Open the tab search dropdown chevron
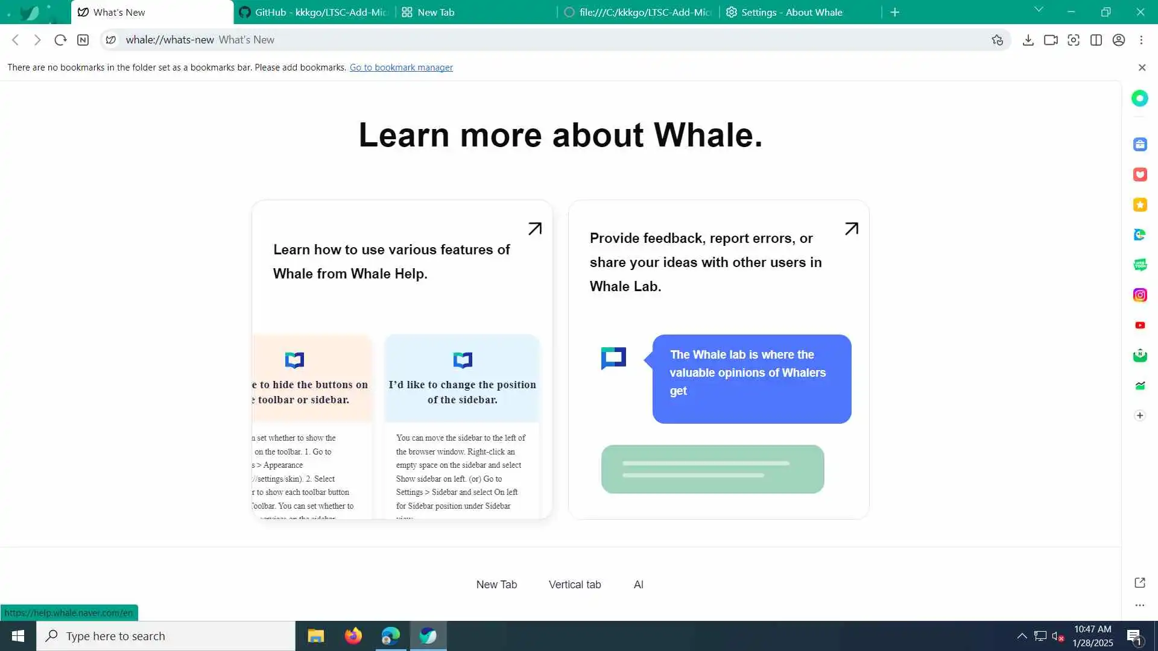The width and height of the screenshot is (1158, 651). [1039, 10]
